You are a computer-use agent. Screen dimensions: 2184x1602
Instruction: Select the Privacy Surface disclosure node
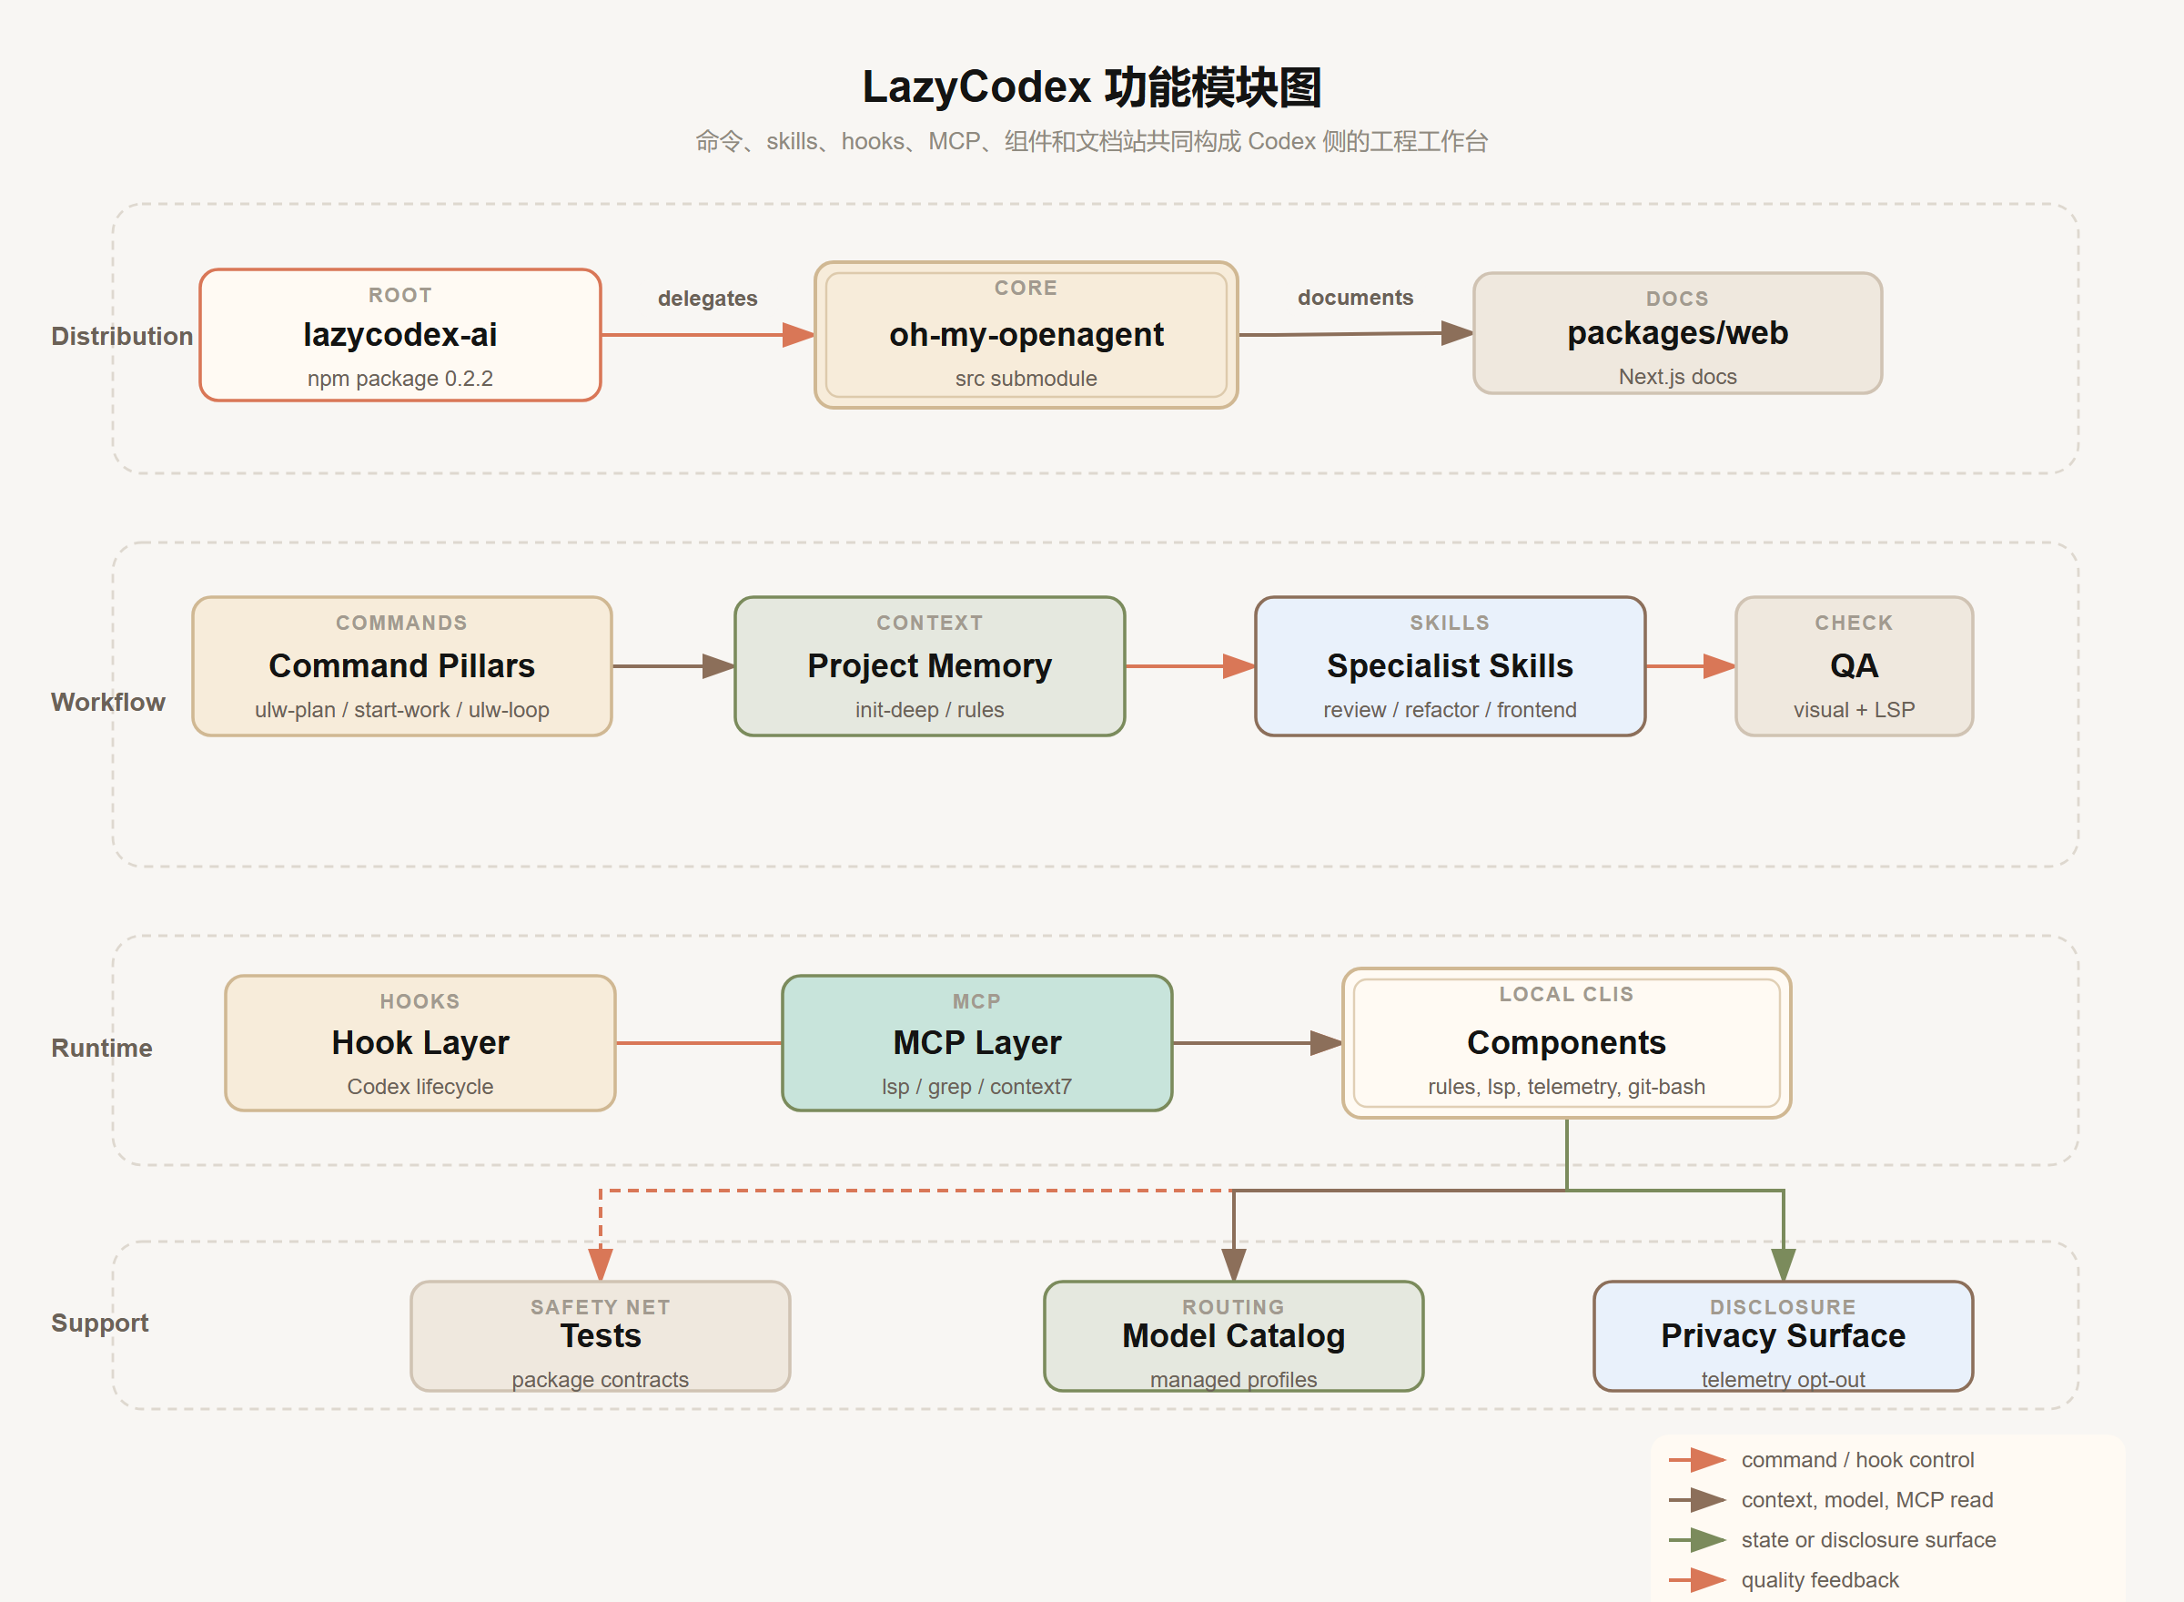[x=1783, y=1336]
